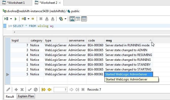The height and width of the screenshot is (100, 170).
Task: Toggle the result panel below editor layout
Action: pyautogui.click(x=72, y=19)
